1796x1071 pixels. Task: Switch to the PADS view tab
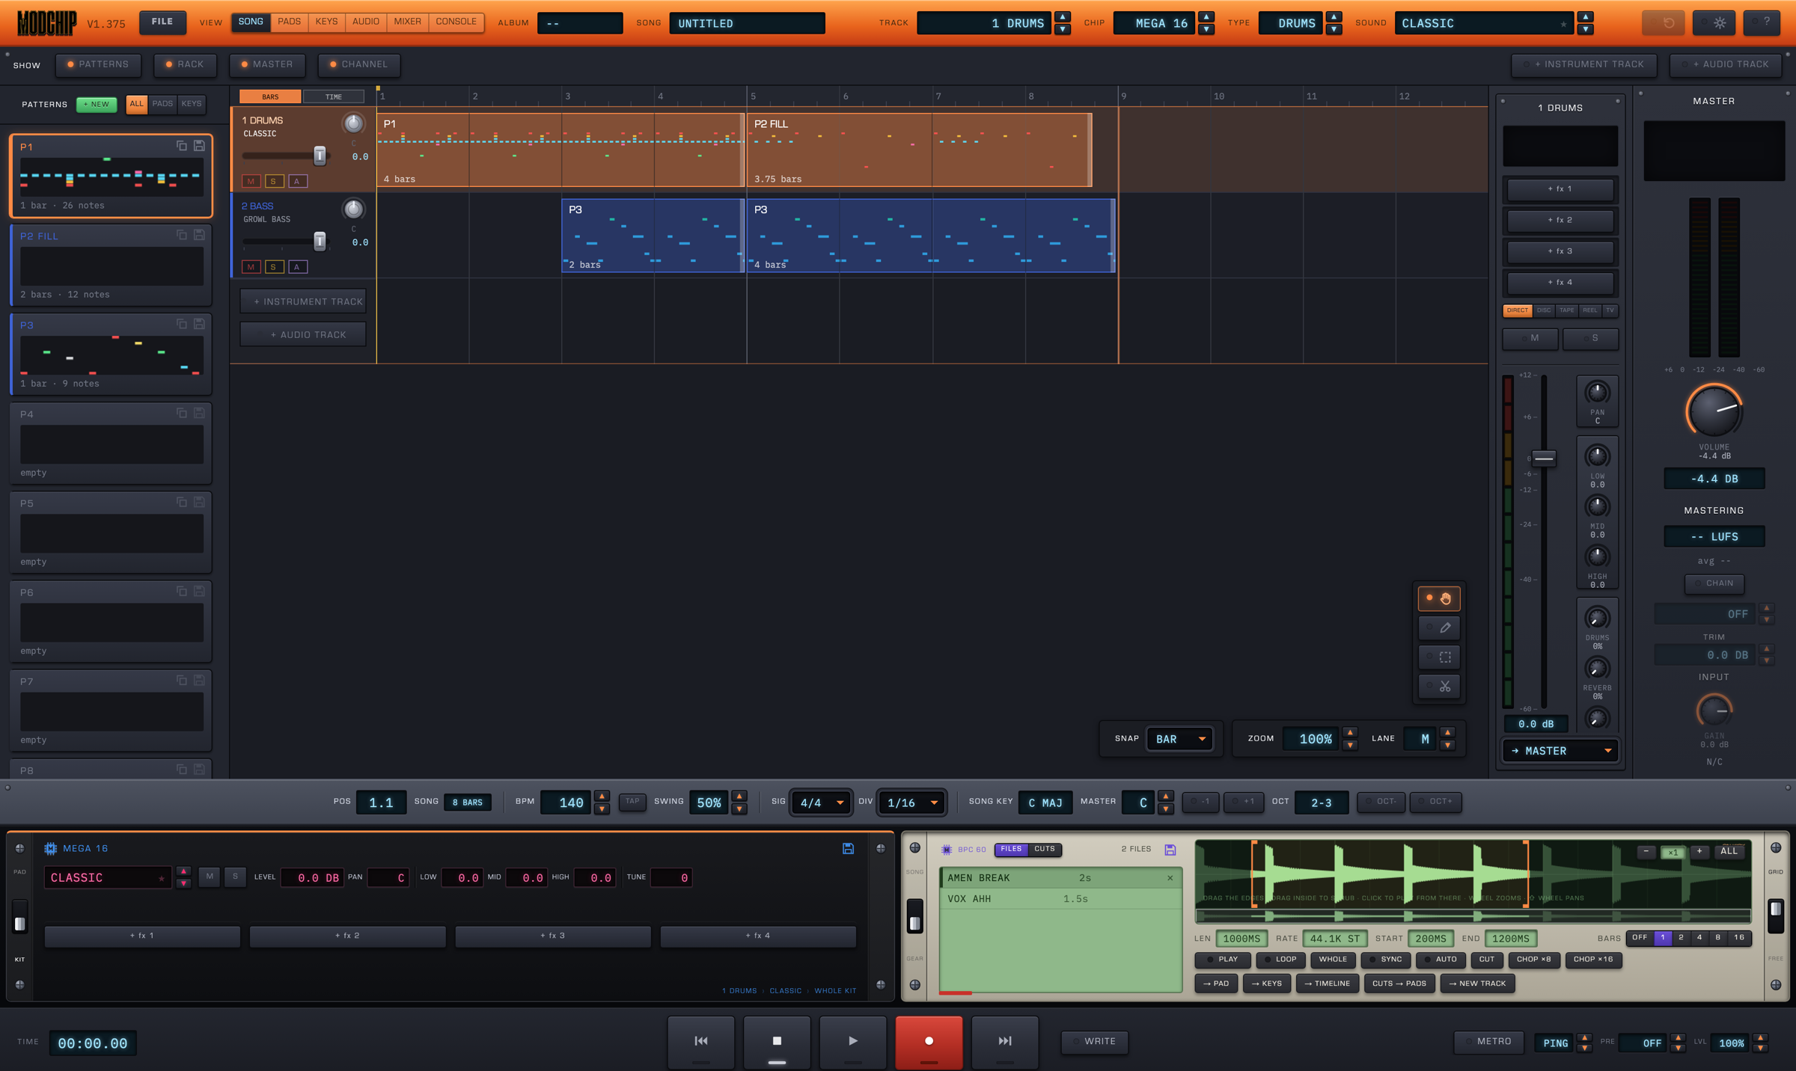coord(289,22)
